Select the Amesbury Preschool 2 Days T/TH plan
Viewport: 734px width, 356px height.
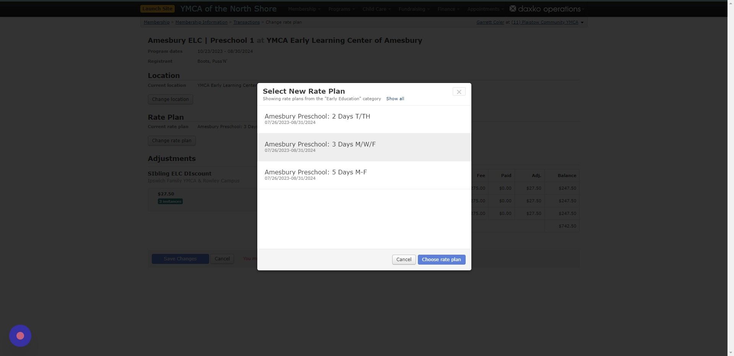pos(317,119)
